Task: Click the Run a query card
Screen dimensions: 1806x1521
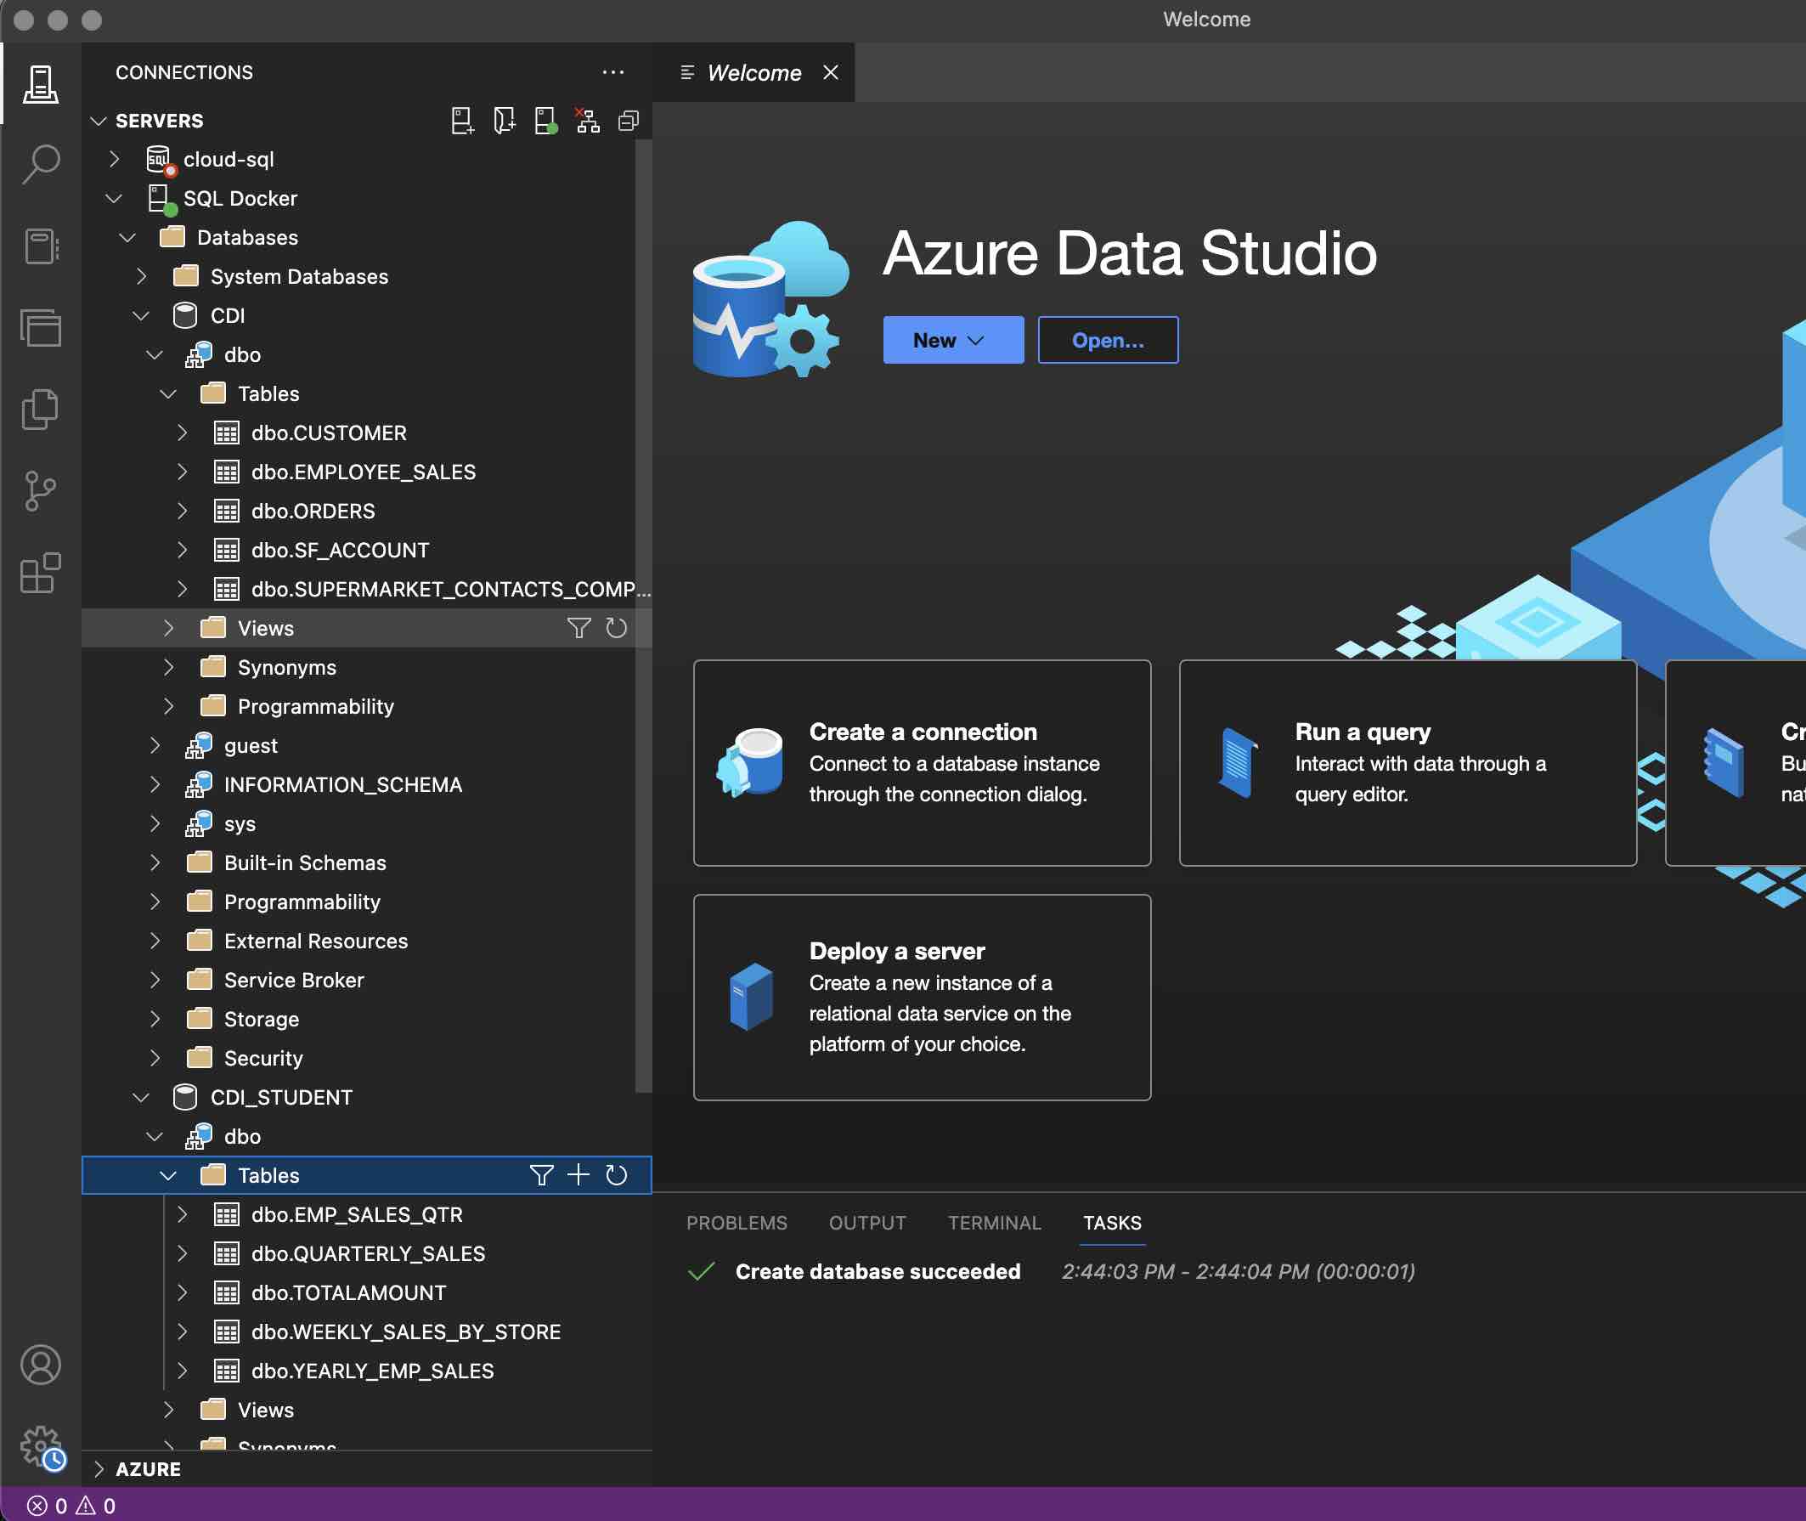Action: click(x=1407, y=762)
